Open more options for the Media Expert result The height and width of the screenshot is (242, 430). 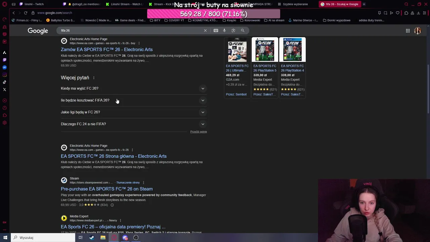[121, 220]
